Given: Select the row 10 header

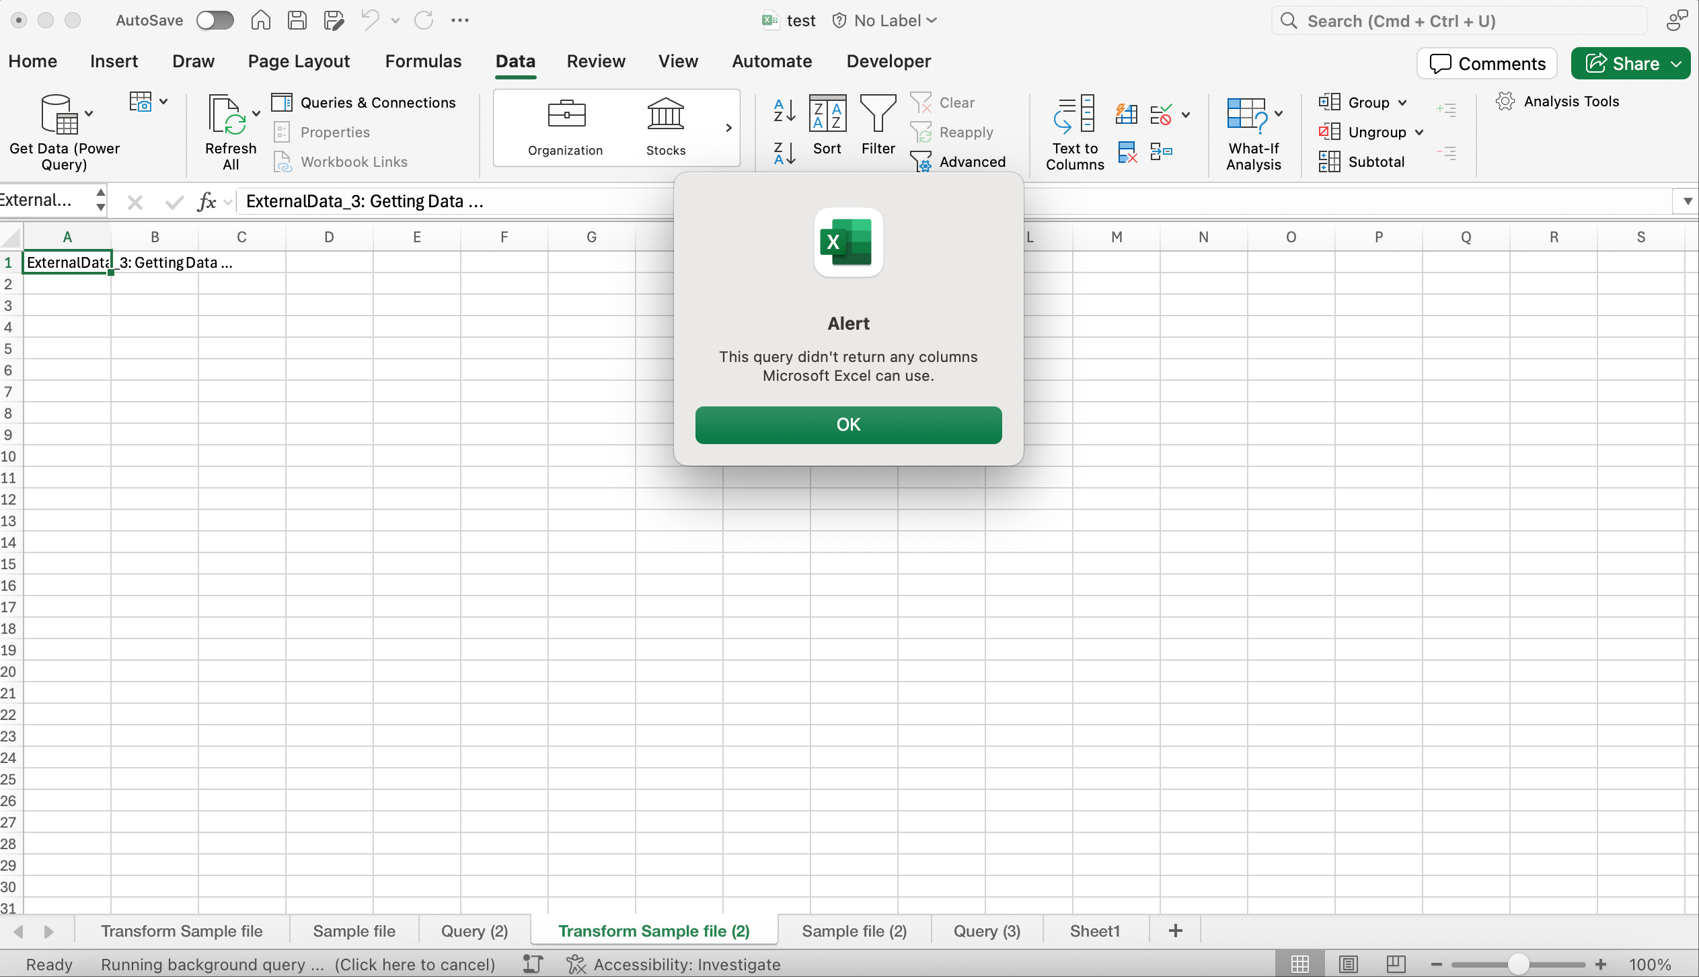Looking at the screenshot, I should (x=9, y=456).
